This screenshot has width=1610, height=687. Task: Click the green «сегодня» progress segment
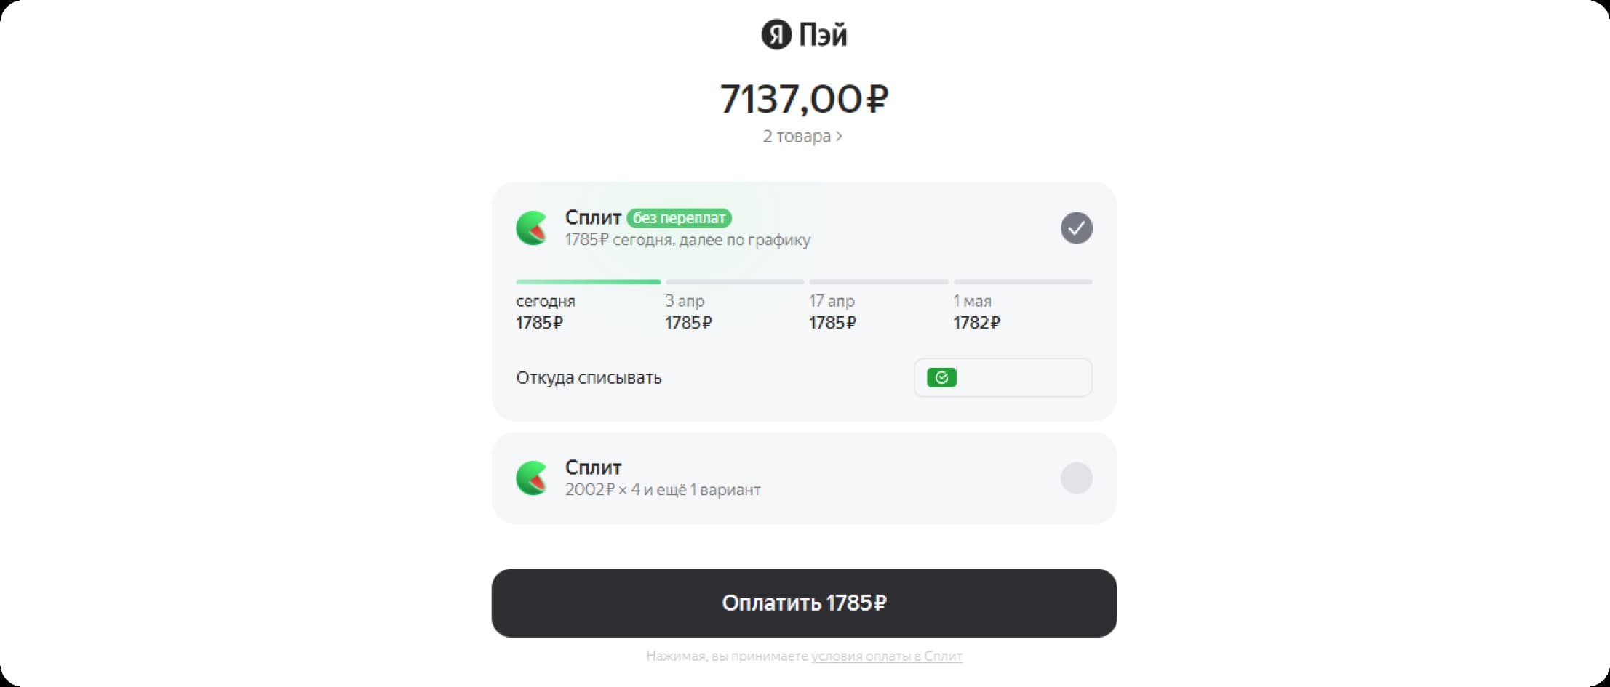click(x=587, y=281)
